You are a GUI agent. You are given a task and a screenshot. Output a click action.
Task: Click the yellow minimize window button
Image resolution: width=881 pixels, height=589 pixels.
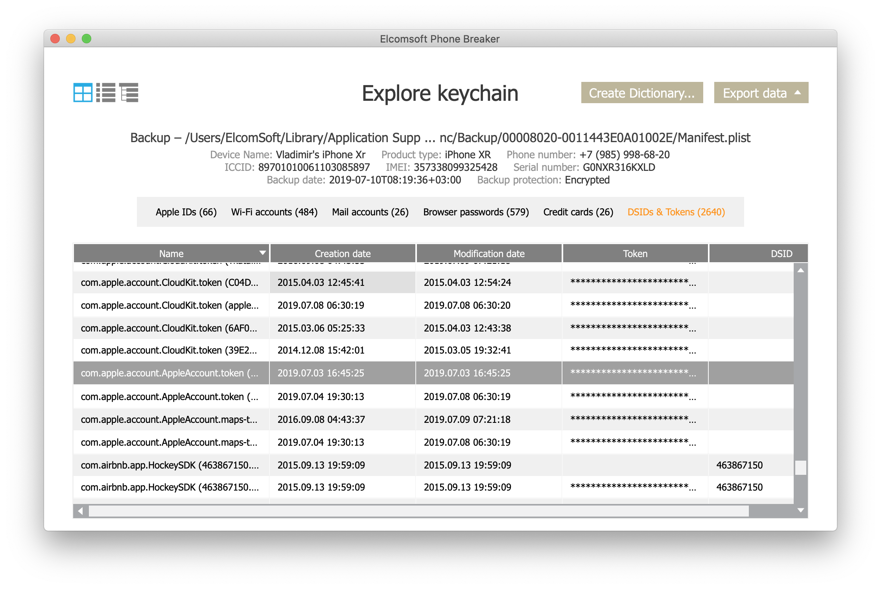point(71,39)
